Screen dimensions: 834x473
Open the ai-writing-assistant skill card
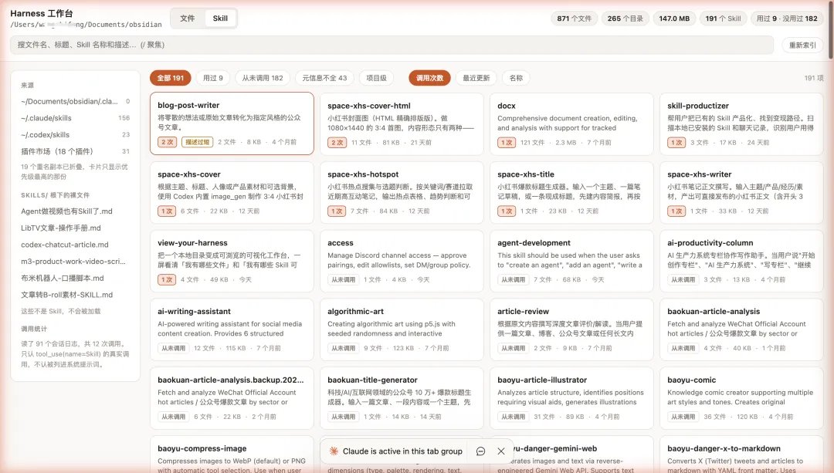[232, 330]
